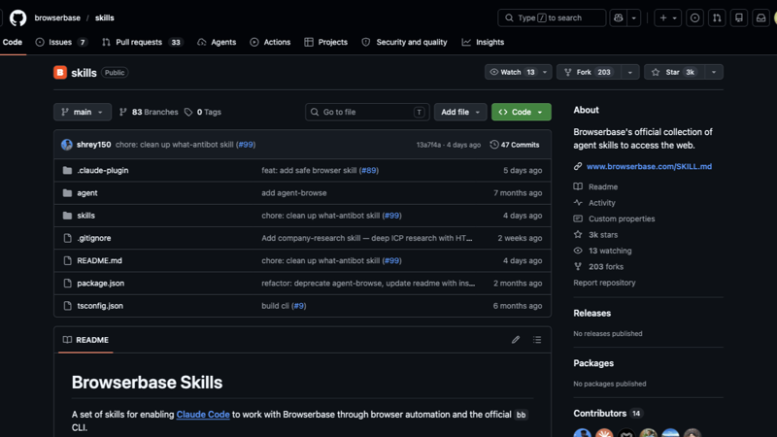Open the shrey150 author avatar
Viewport: 777px width, 437px height.
point(67,145)
